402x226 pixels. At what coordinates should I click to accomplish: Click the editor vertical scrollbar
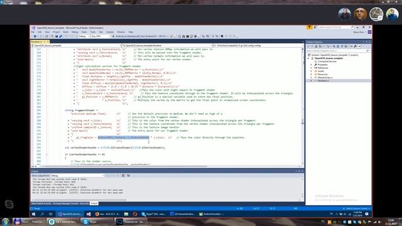click(303, 106)
